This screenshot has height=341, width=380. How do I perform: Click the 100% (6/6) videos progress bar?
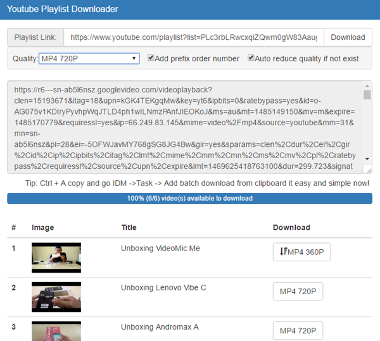189,199
